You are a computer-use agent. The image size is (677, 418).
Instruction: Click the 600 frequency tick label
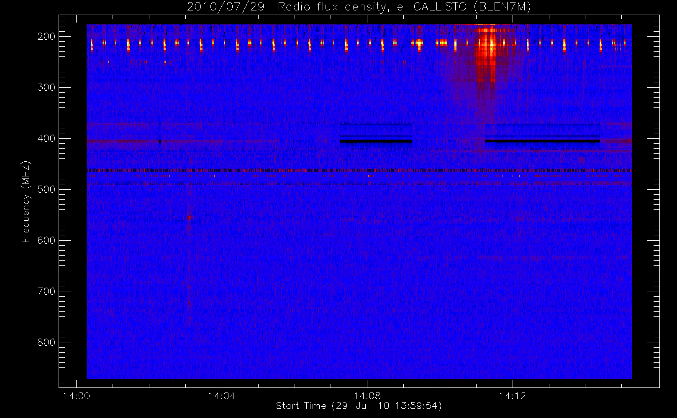click(x=46, y=240)
